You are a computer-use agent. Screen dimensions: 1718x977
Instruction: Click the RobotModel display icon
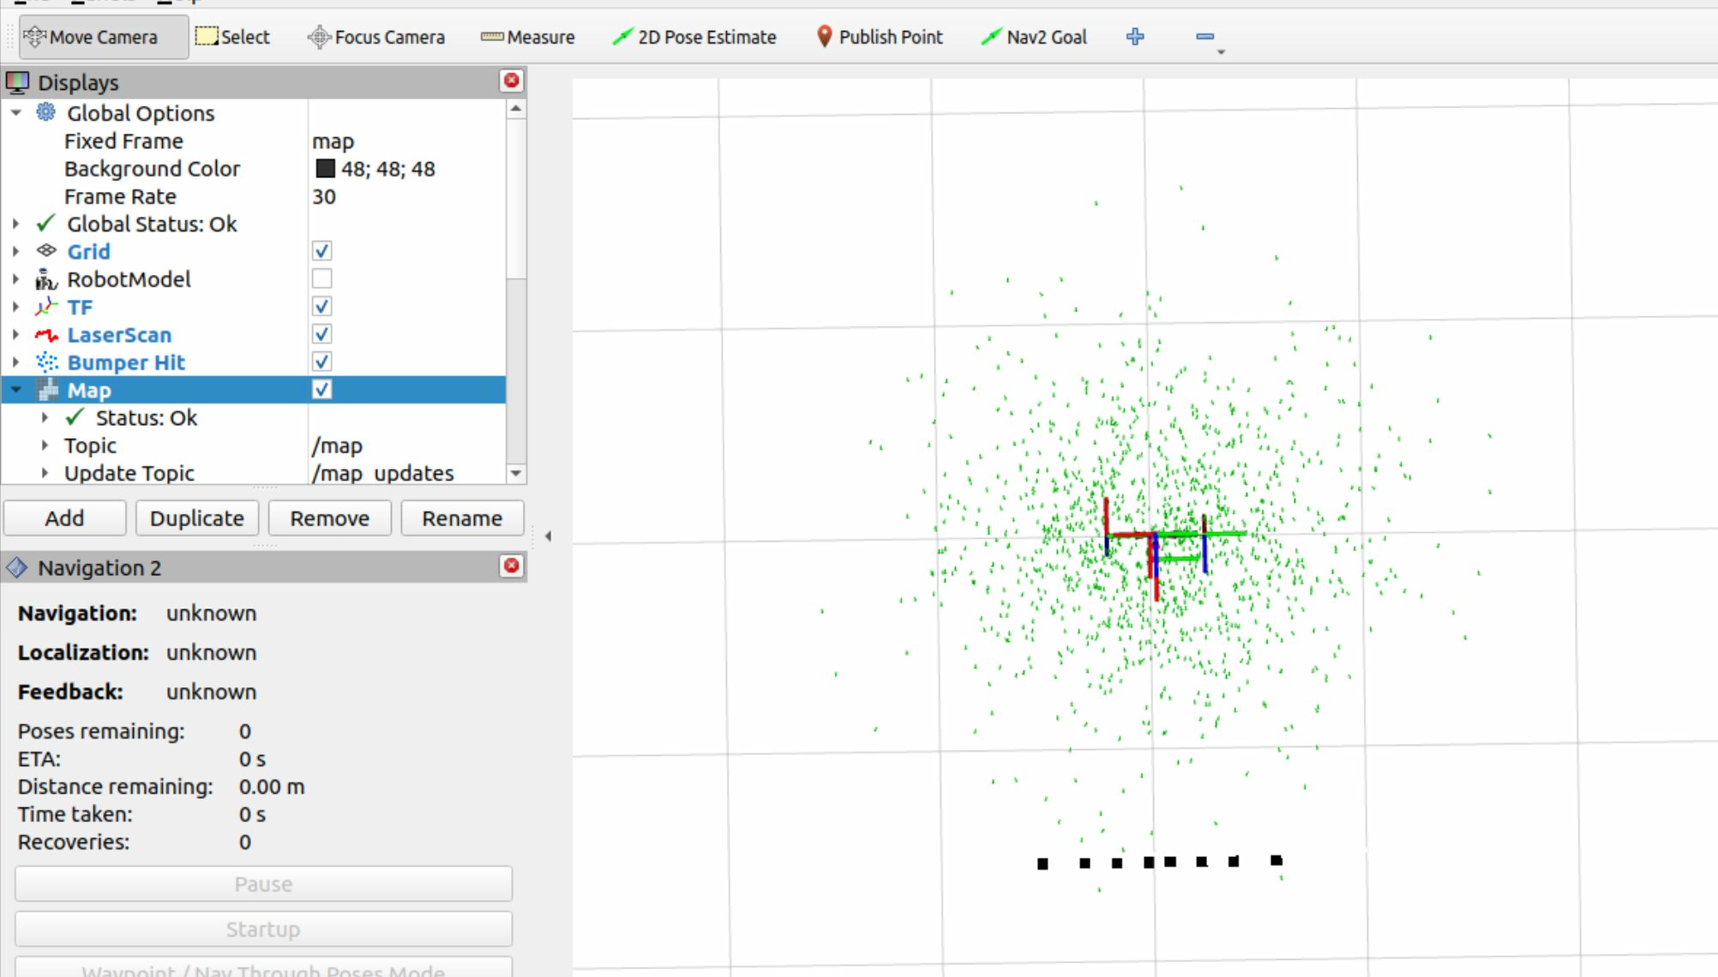(46, 279)
